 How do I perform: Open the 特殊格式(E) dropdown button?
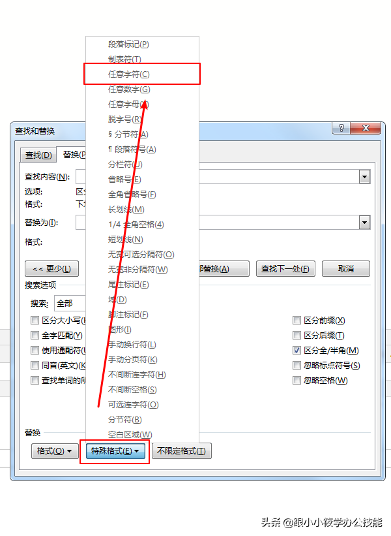pos(115,451)
